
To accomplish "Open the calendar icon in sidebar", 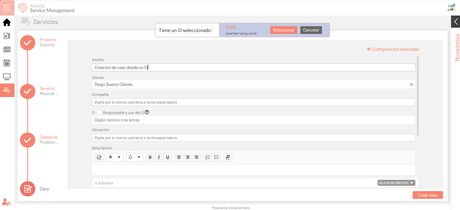I will (x=7, y=63).
